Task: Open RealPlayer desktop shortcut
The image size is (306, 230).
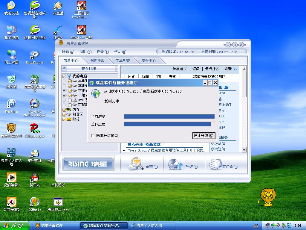Action: [35, 57]
